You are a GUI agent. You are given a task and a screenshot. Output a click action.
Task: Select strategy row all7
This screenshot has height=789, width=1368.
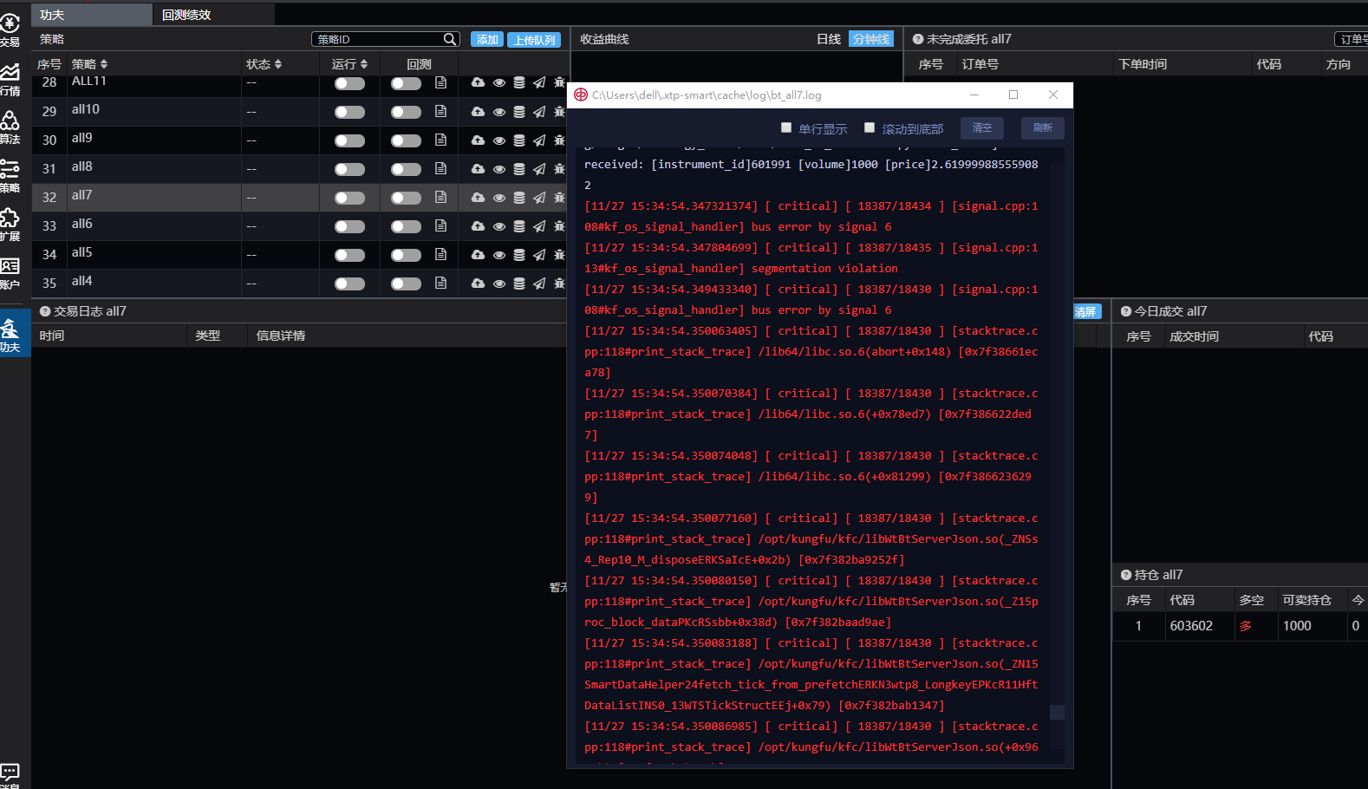pyautogui.click(x=299, y=198)
